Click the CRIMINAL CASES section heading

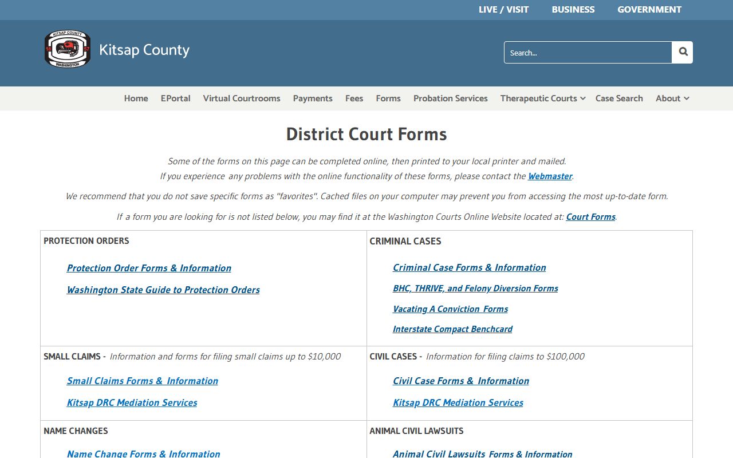[x=405, y=241]
